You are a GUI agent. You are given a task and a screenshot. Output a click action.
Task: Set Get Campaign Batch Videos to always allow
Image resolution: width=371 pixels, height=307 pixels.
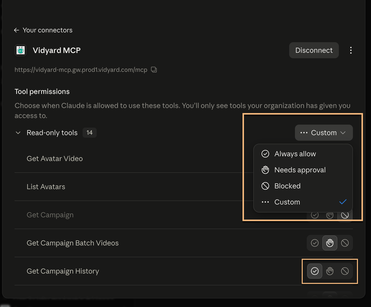point(315,243)
